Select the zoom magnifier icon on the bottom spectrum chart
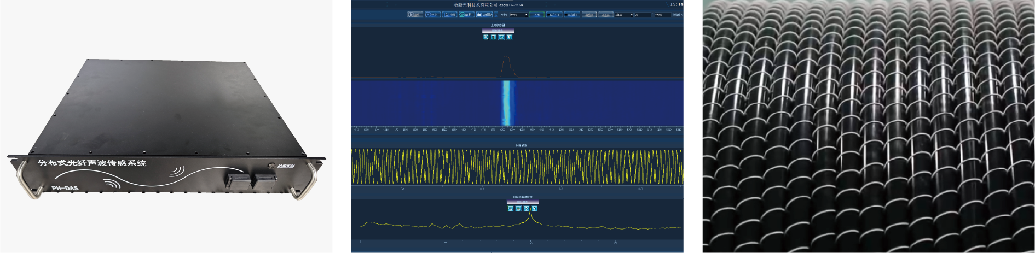The height and width of the screenshot is (253, 1035). click(510, 208)
